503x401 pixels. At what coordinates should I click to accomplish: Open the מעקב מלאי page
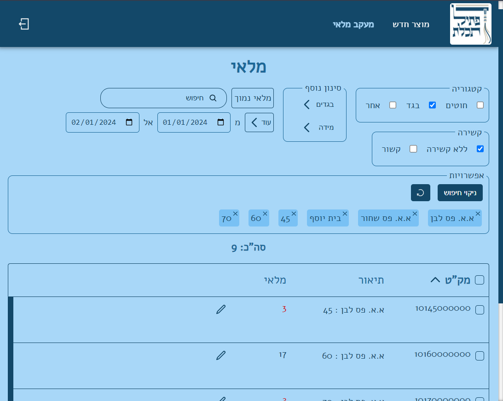(353, 24)
